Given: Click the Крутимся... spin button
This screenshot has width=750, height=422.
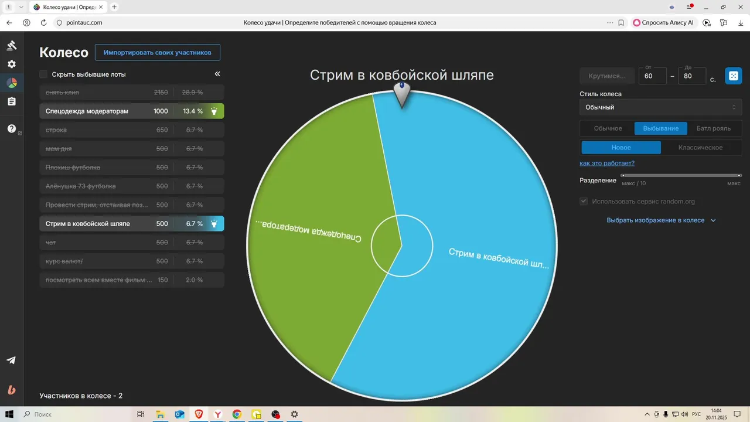Looking at the screenshot, I should pyautogui.click(x=607, y=76).
